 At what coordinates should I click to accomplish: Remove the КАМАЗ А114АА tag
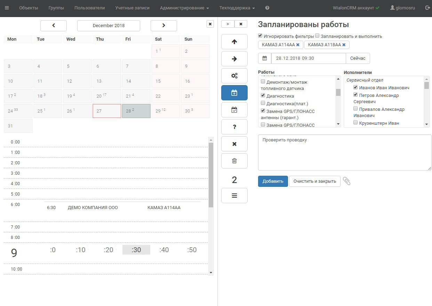[298, 45]
